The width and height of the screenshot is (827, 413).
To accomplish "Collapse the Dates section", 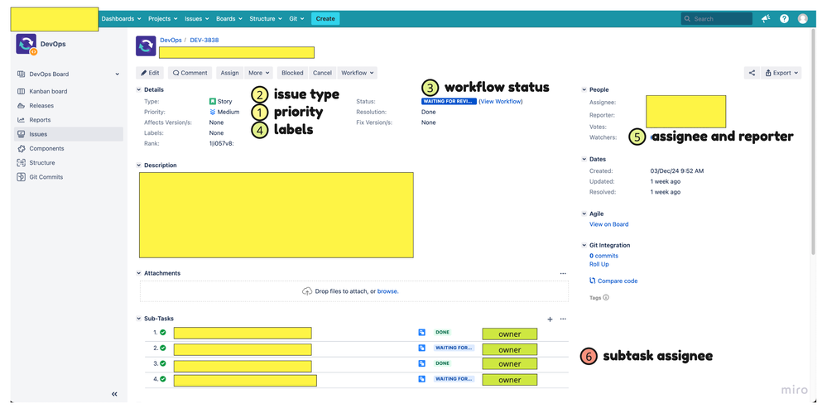I will coord(584,159).
